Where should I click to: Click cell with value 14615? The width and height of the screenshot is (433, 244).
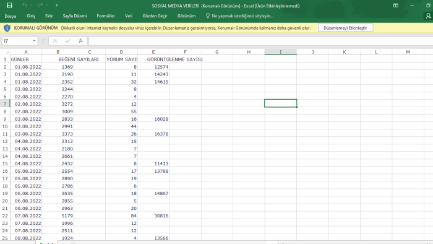pyautogui.click(x=153, y=82)
